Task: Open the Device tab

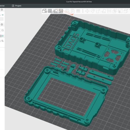Action: click(2, 6)
